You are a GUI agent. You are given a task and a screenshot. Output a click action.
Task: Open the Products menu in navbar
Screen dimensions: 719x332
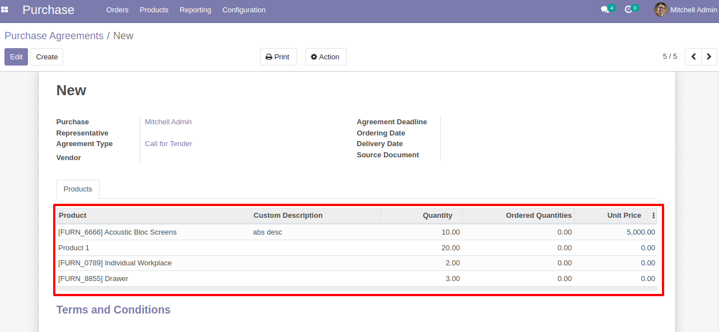(x=154, y=10)
